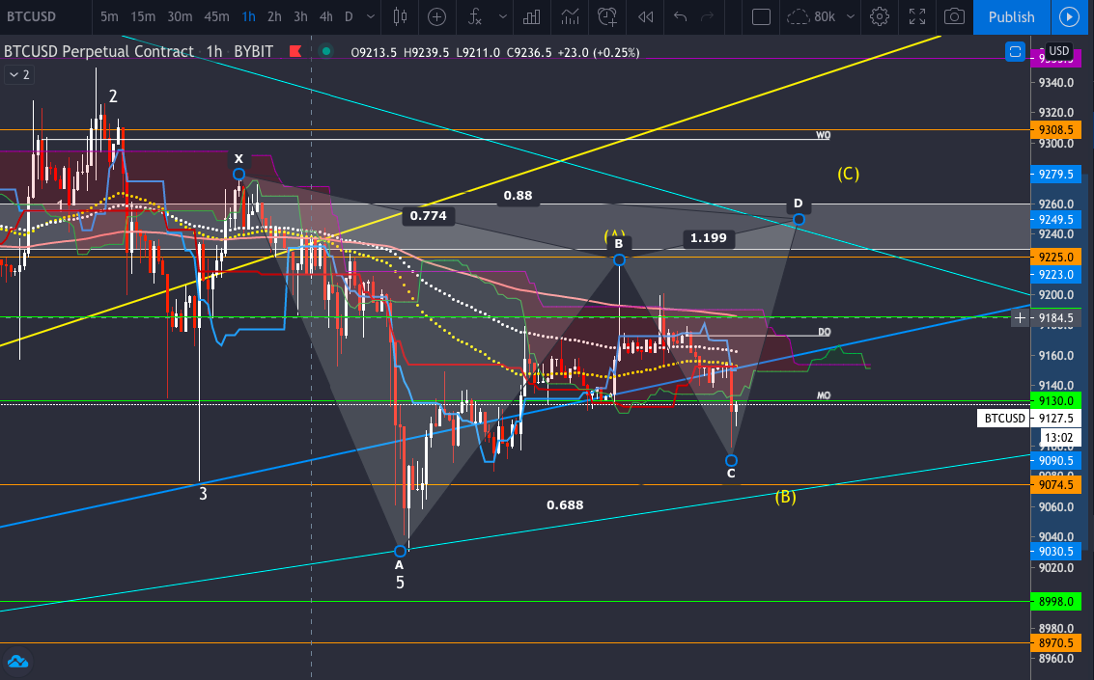Select the 1h timeframe
This screenshot has width=1094, height=680.
[248, 16]
